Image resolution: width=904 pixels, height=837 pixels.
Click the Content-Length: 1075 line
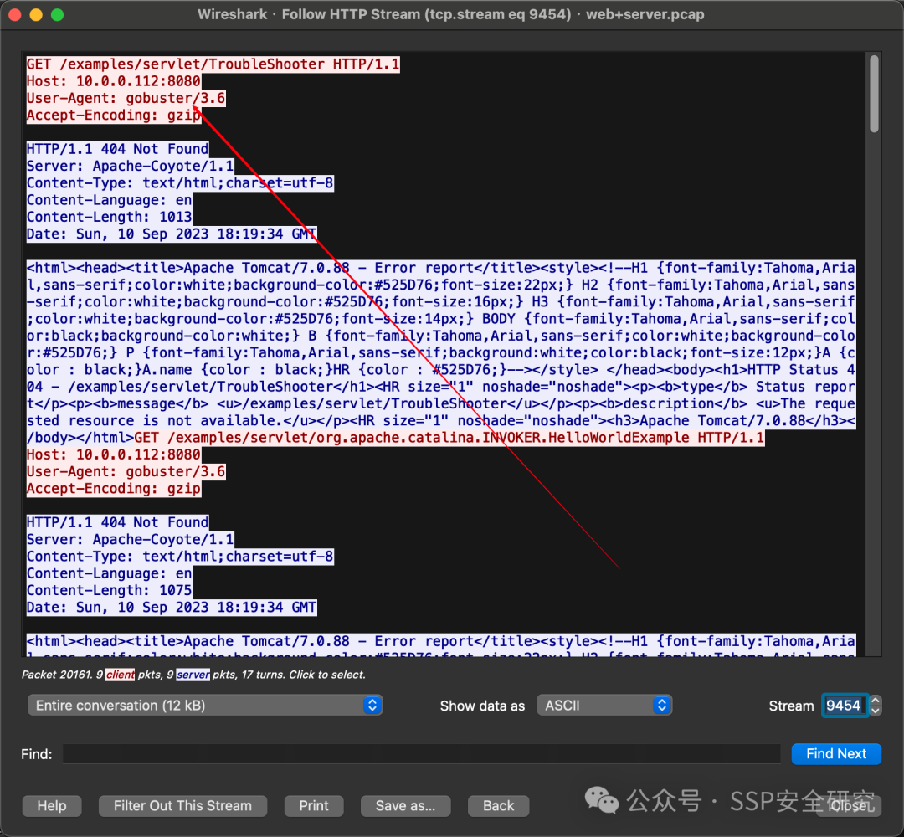pos(110,590)
